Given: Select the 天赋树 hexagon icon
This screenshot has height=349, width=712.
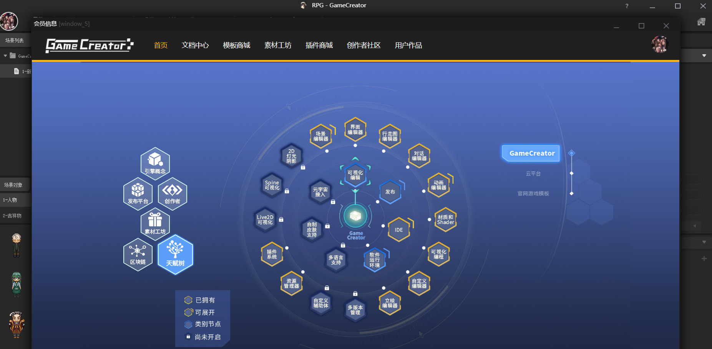Looking at the screenshot, I should (175, 254).
